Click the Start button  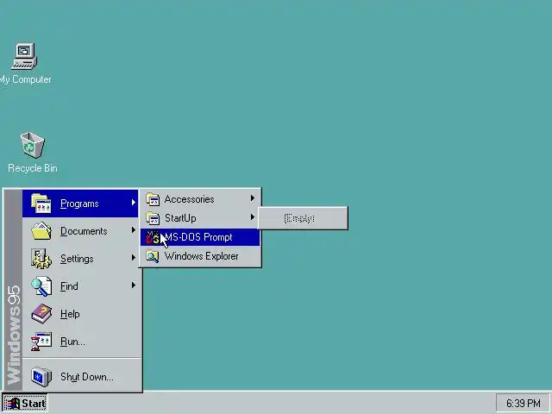pos(25,404)
